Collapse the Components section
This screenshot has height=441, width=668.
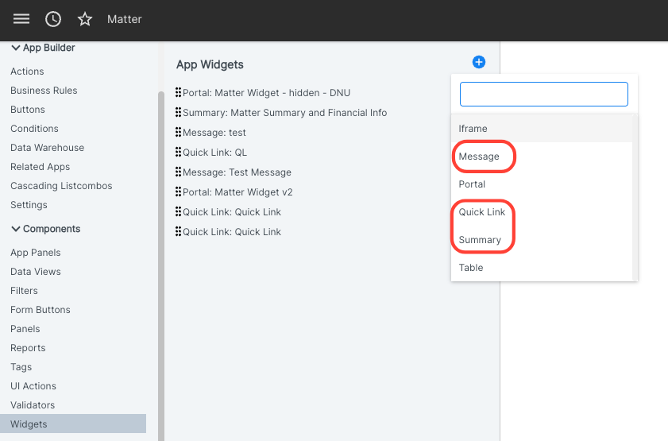tap(16, 229)
